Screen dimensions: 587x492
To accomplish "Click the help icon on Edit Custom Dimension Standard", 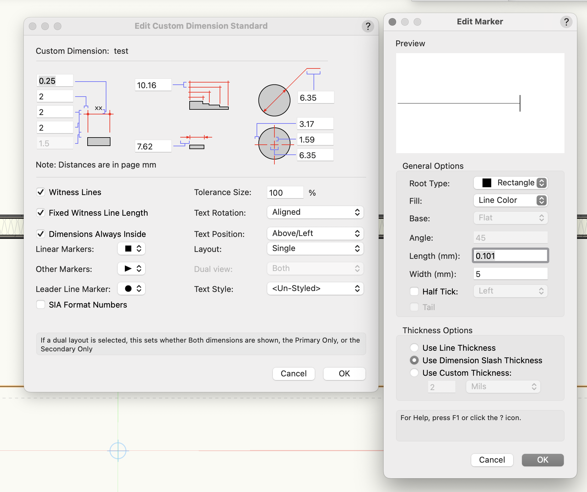I will pyautogui.click(x=368, y=26).
